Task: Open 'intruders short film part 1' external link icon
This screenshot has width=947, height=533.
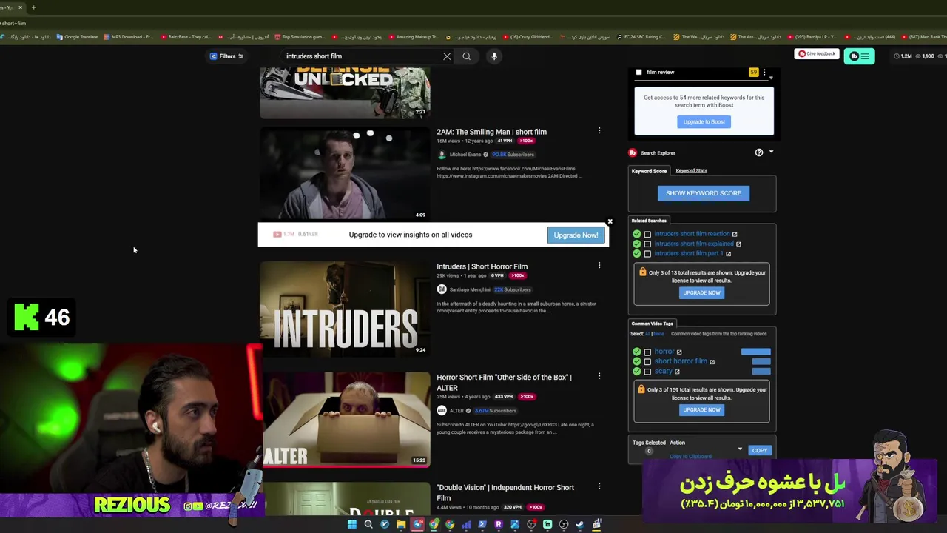Action: click(728, 254)
